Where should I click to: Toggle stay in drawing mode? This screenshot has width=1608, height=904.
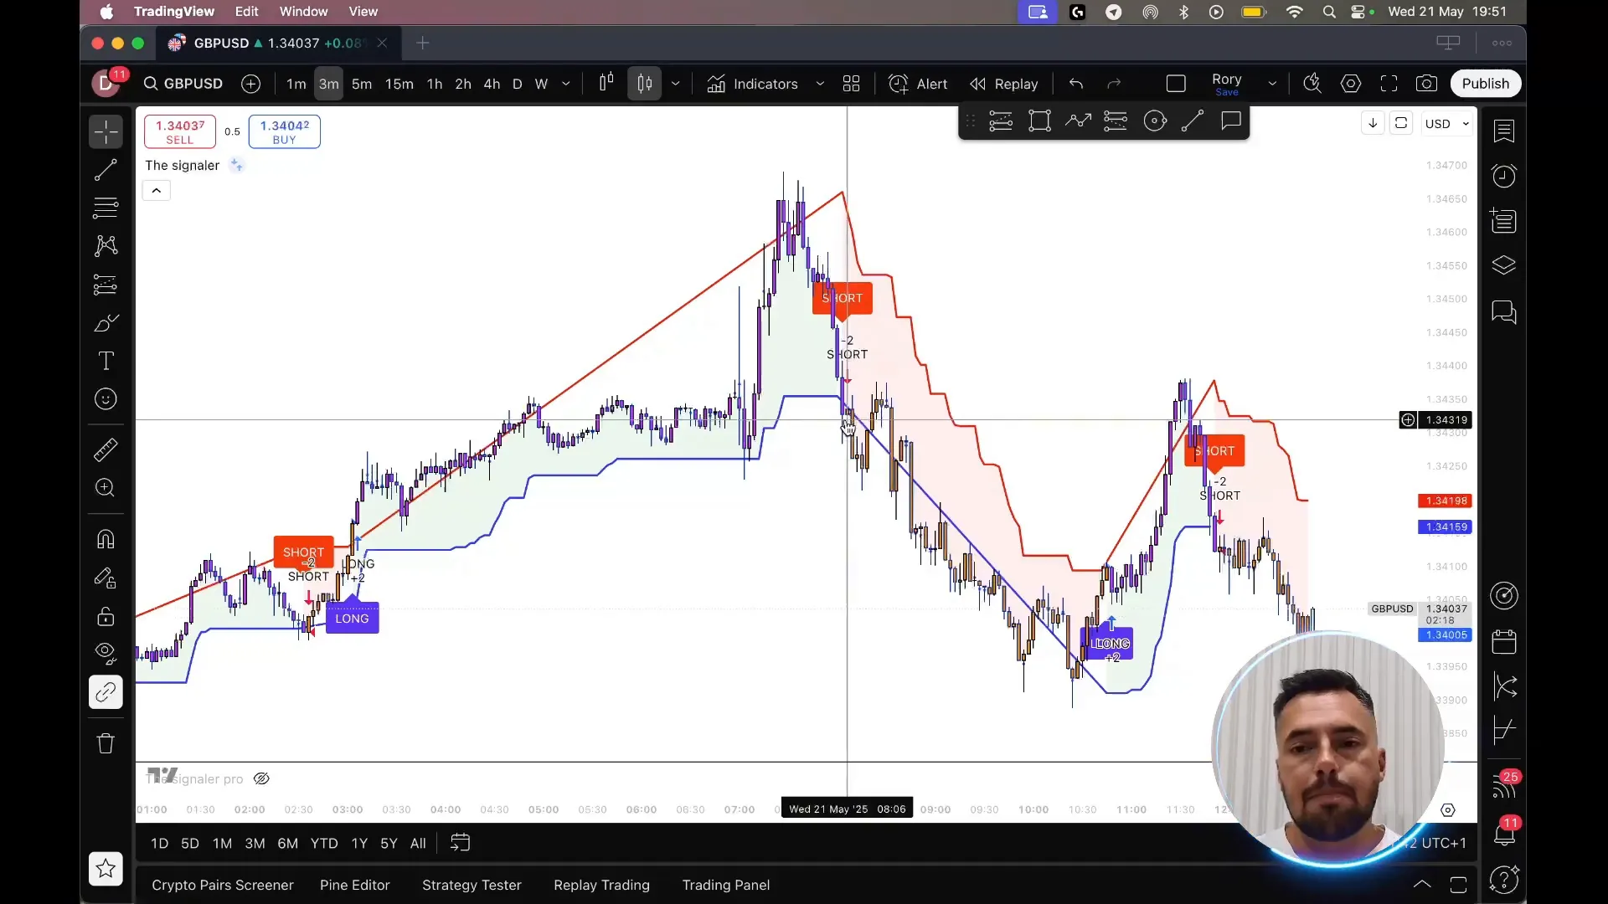(106, 578)
